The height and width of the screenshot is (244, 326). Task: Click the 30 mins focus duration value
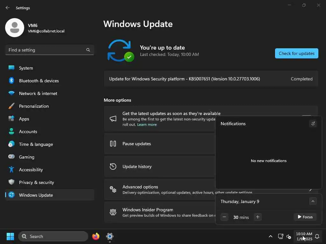[x=241, y=217]
